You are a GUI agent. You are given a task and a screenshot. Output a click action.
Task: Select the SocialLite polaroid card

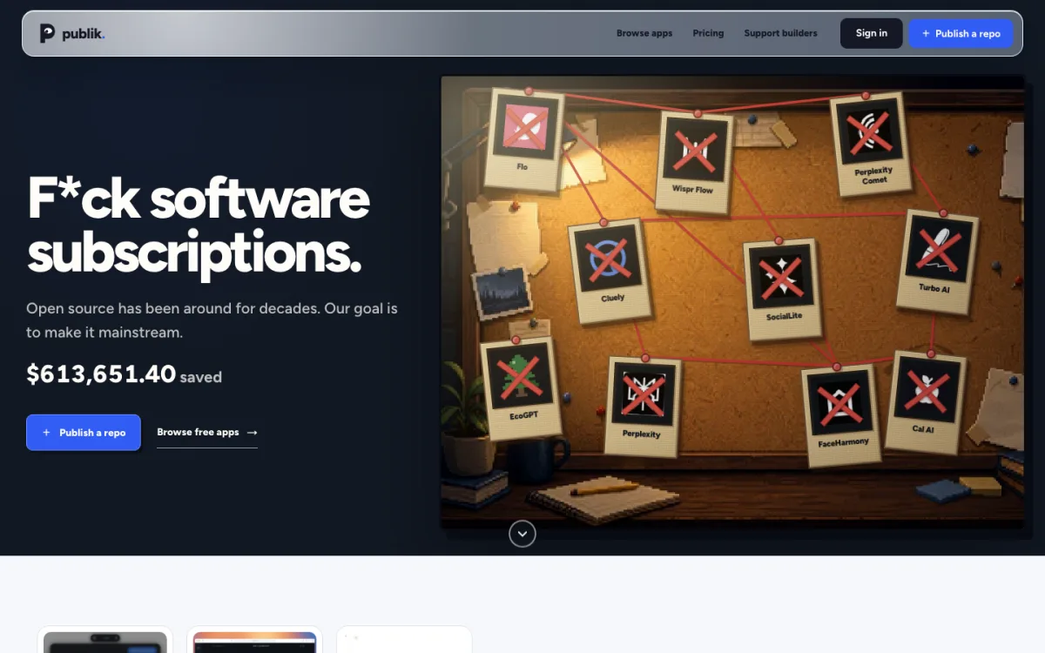click(782, 288)
